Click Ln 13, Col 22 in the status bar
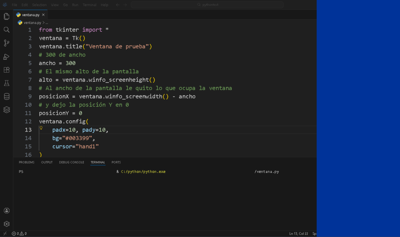Image resolution: width=400 pixels, height=237 pixels. pyautogui.click(x=298, y=233)
